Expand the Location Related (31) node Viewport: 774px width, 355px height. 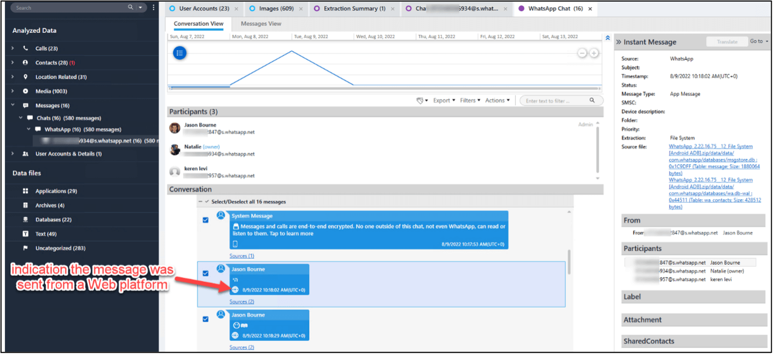point(13,77)
